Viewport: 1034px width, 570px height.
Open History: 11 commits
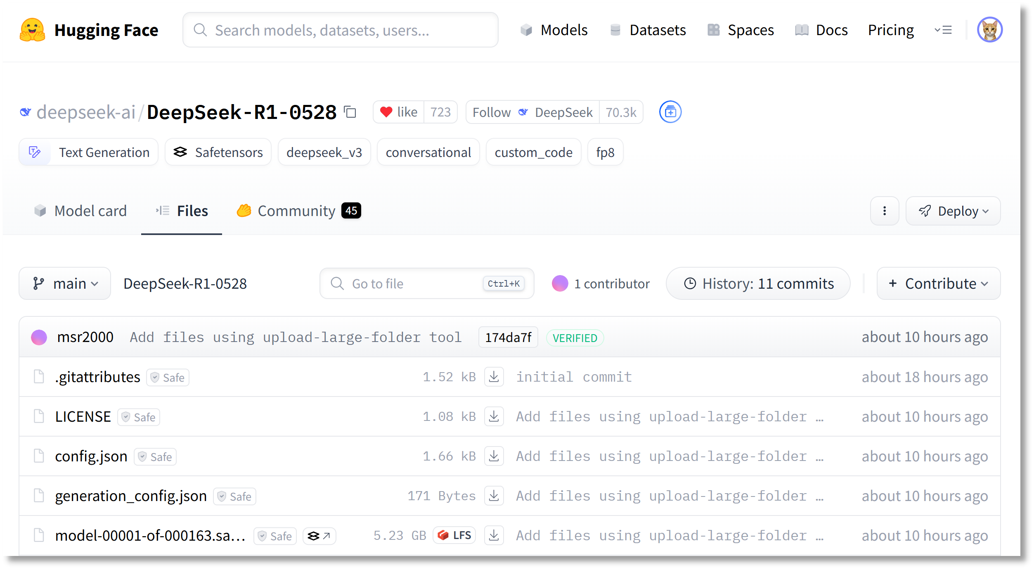[x=758, y=283]
